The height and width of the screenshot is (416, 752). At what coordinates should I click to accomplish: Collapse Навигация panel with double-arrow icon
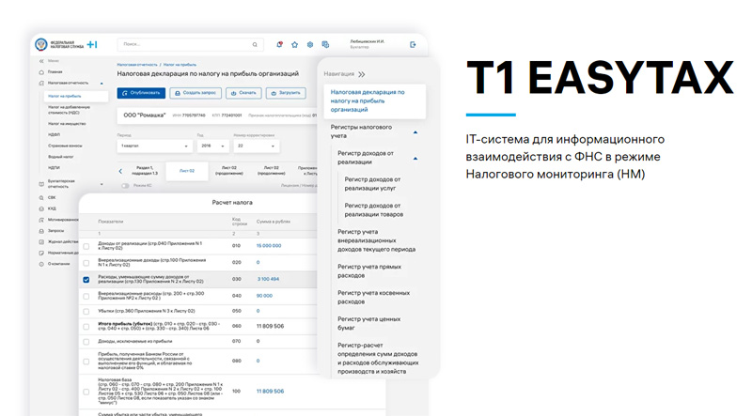coord(362,74)
